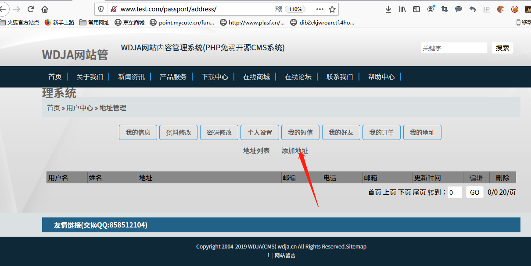
Task: Open the page actions three-dot menu
Action: (320, 9)
